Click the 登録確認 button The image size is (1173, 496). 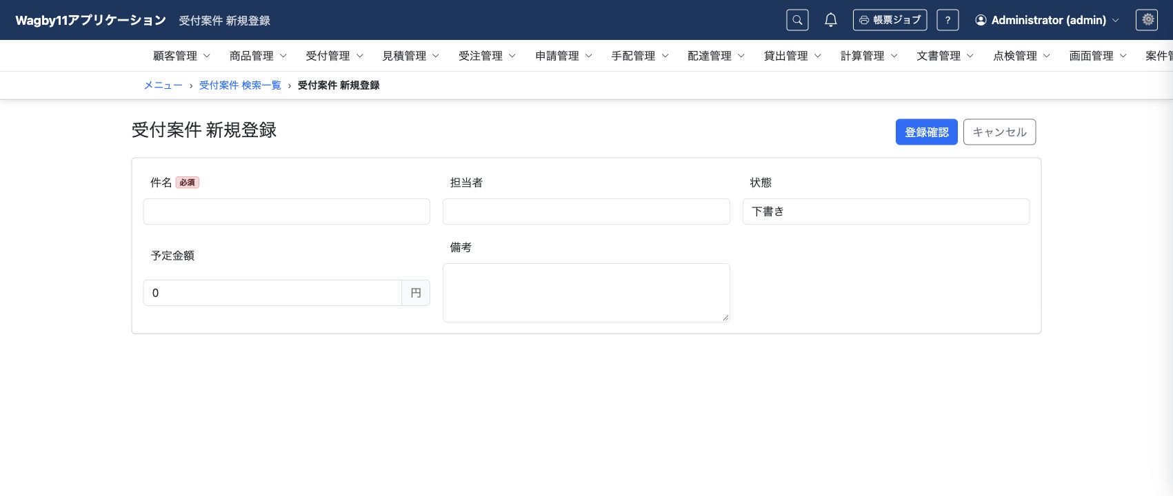[x=926, y=132]
